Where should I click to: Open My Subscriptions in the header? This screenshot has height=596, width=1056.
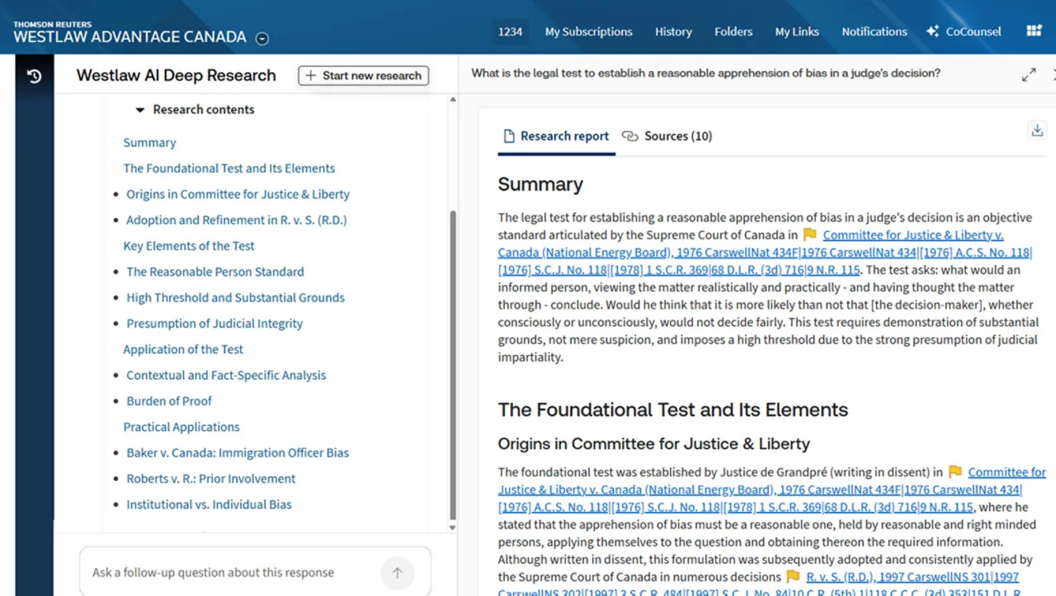click(588, 31)
